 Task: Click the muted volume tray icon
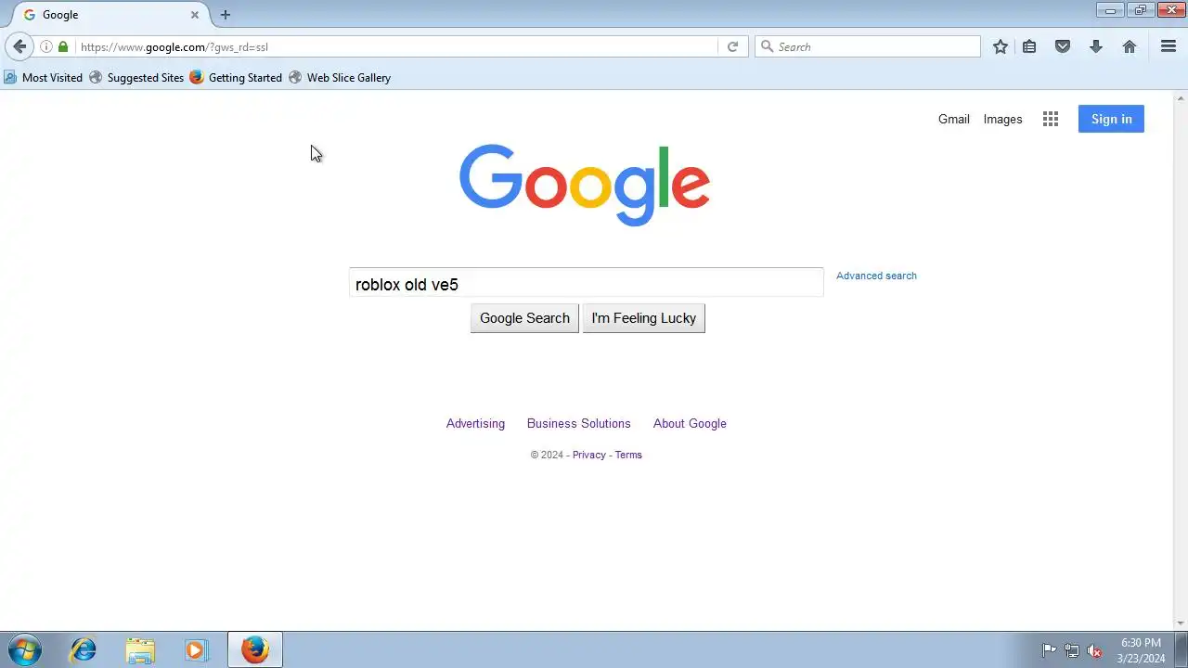pyautogui.click(x=1094, y=650)
